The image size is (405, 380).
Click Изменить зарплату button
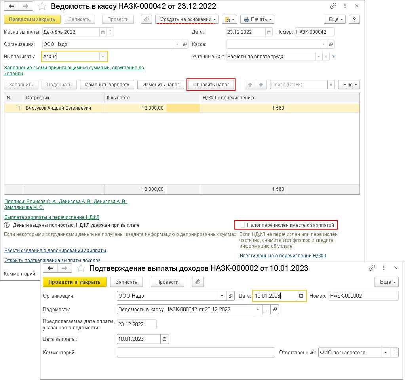[107, 85]
